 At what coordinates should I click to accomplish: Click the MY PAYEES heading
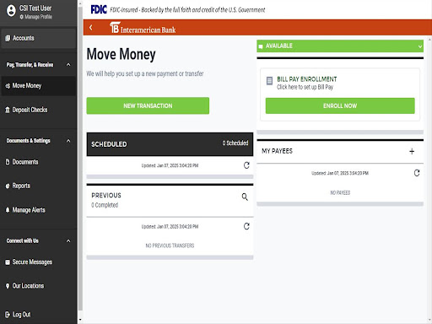(x=277, y=151)
